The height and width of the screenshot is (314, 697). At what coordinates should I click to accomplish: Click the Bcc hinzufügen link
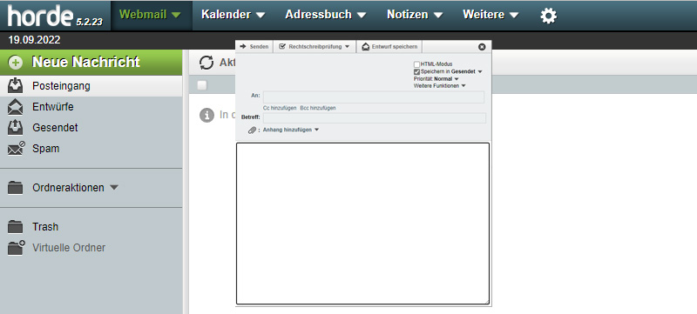(x=318, y=108)
